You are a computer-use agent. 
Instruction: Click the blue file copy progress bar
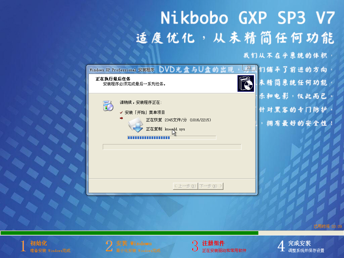[172, 137]
